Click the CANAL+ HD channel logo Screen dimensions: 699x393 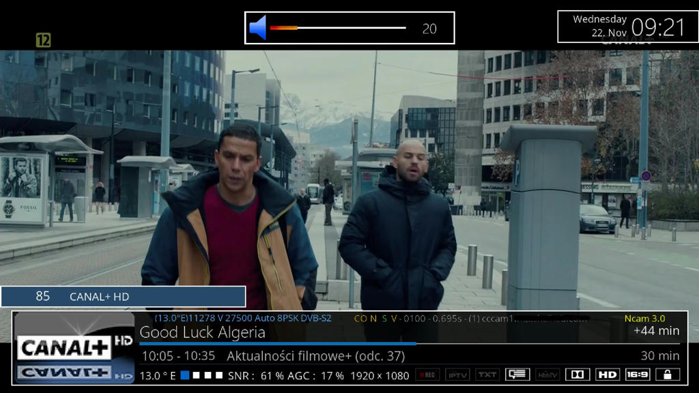pos(74,348)
